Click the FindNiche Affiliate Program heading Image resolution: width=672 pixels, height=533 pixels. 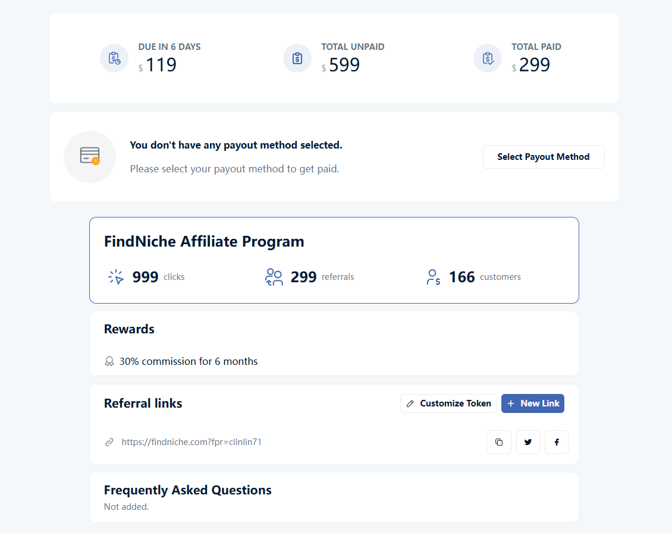(204, 241)
